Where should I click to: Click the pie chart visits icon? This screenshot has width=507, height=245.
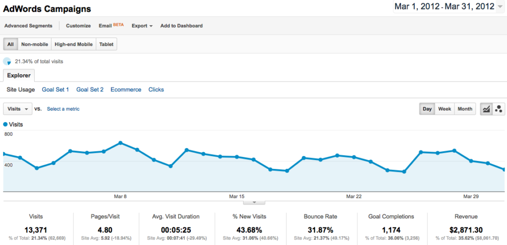pyautogui.click(x=7, y=61)
